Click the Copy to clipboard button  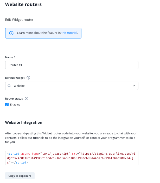(x=20, y=176)
